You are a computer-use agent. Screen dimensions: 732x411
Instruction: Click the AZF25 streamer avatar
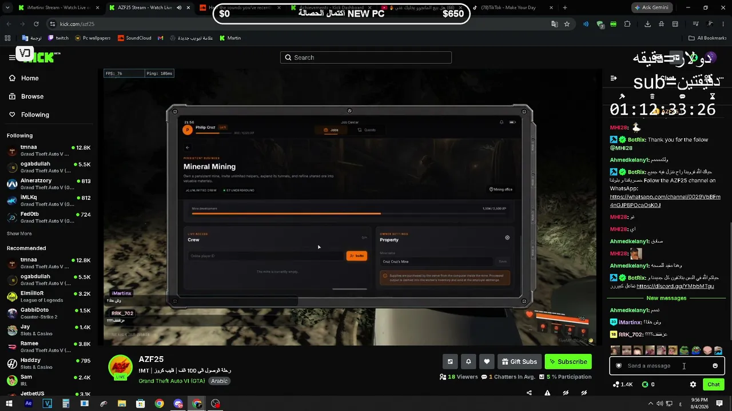tap(120, 367)
